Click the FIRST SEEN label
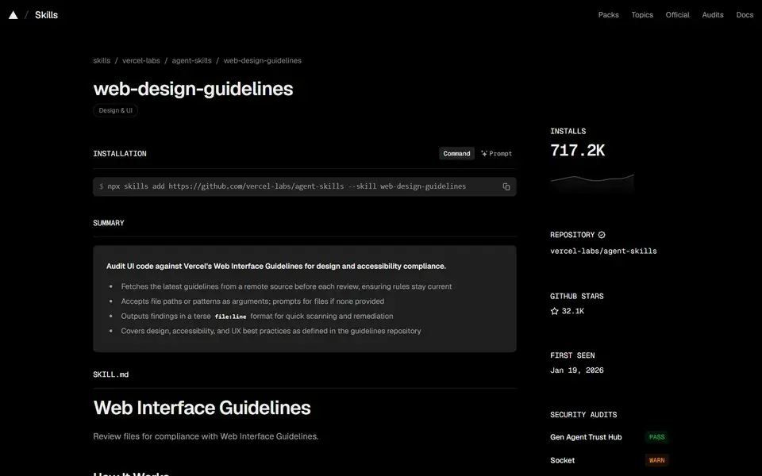The height and width of the screenshot is (476, 762). click(x=572, y=355)
